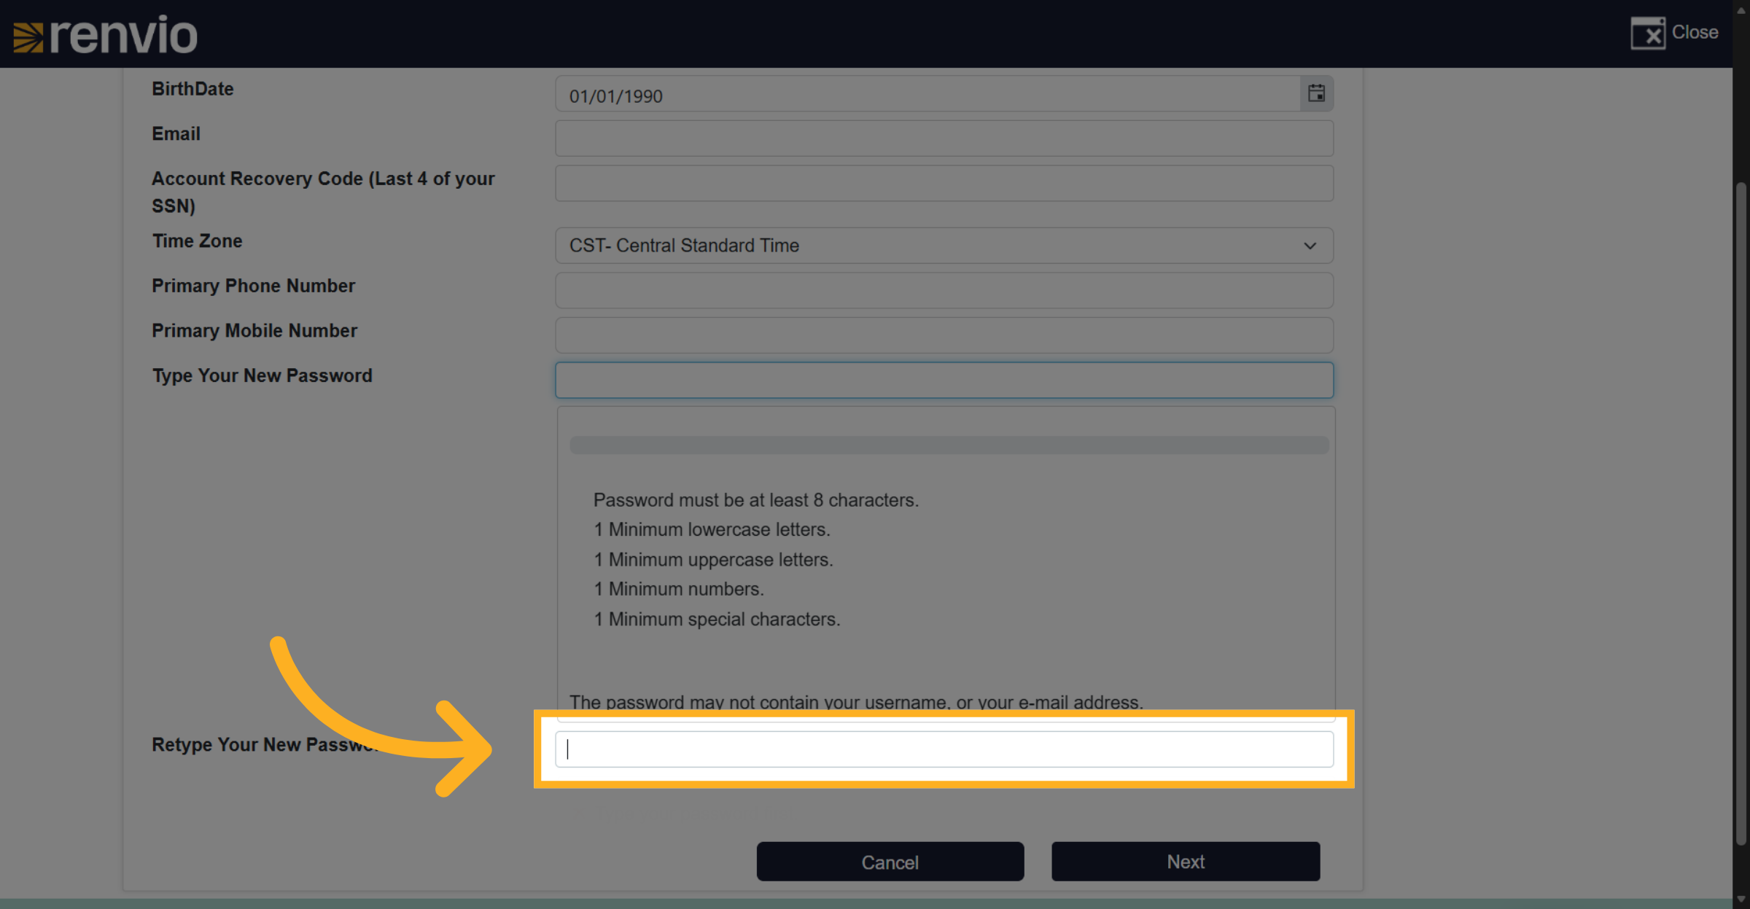Click '1 Minimum uppercase letters.' text
This screenshot has height=909, width=1750.
click(714, 560)
